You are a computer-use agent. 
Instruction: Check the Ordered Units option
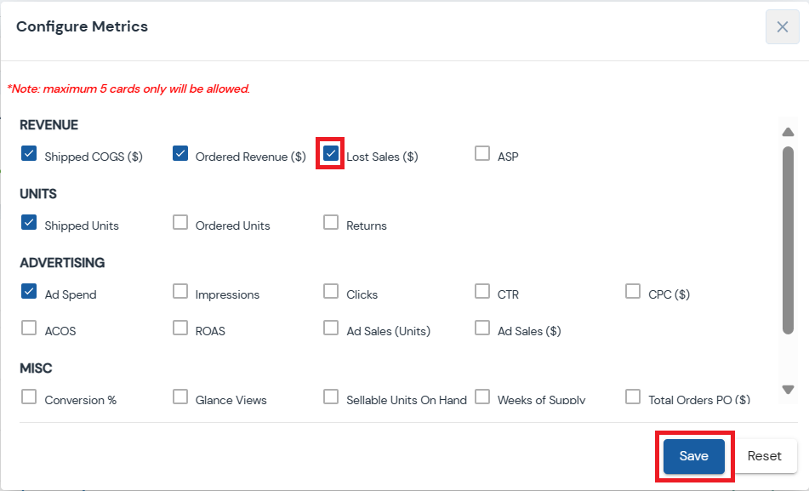(180, 223)
